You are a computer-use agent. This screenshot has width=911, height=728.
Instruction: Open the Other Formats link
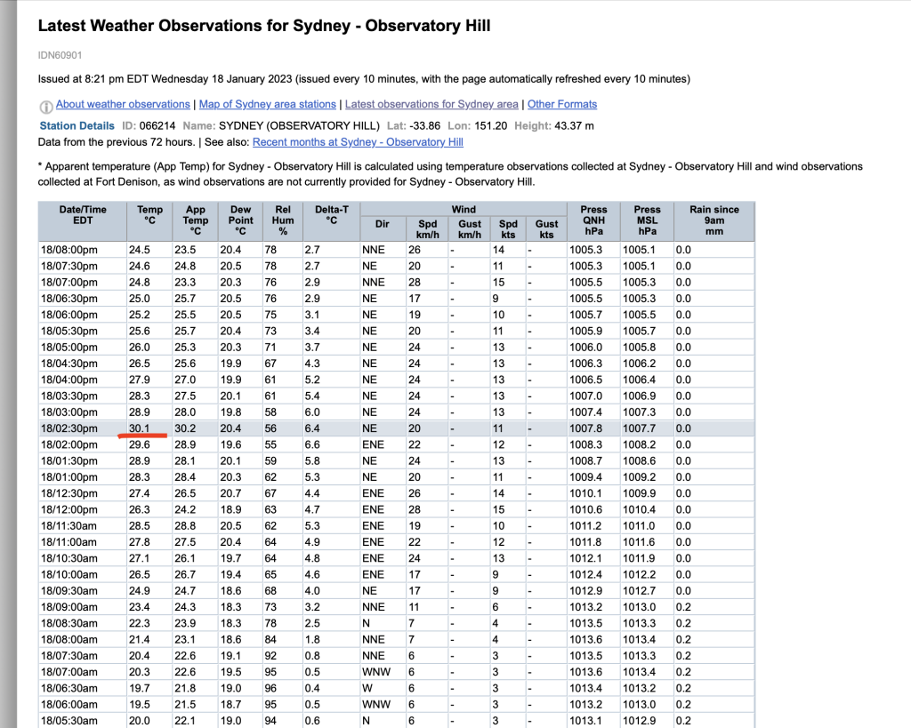[562, 105]
